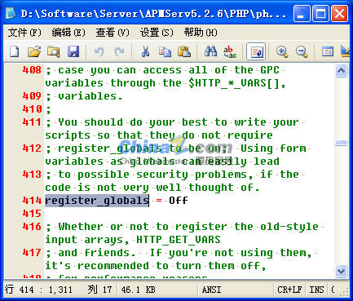Open the 帮助(H) menu
This screenshot has width=353, height=301.
[201, 33]
